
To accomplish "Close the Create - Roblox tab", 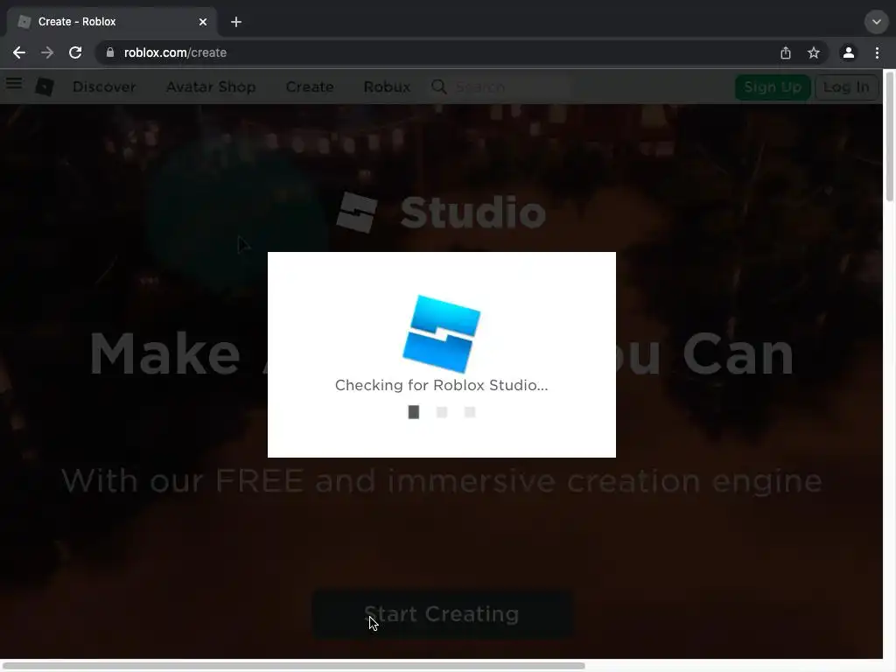I will [203, 22].
